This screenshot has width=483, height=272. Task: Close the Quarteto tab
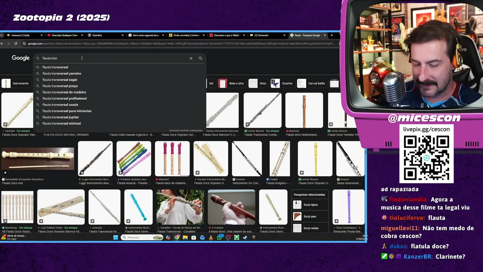123,35
